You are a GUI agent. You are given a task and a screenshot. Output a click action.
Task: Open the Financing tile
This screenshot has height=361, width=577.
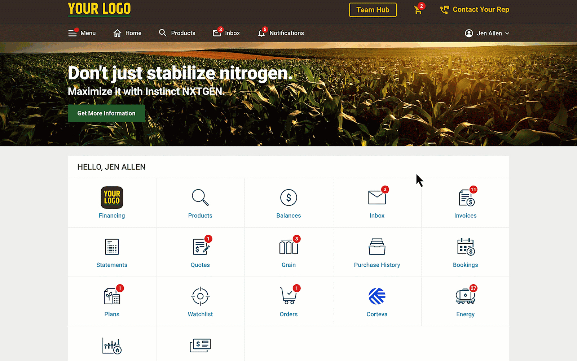point(112,203)
